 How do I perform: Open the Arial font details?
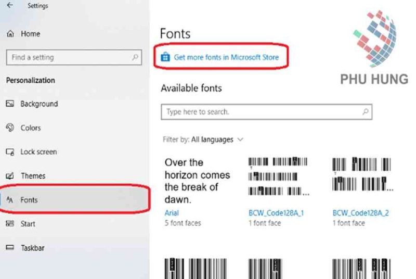172,213
